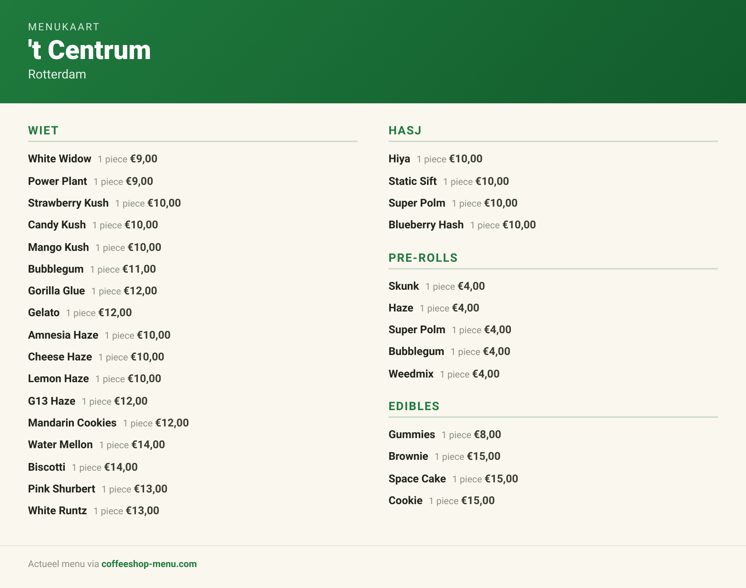This screenshot has height=588, width=746.
Task: Click the Water Mellon entry
Action: 96,445
